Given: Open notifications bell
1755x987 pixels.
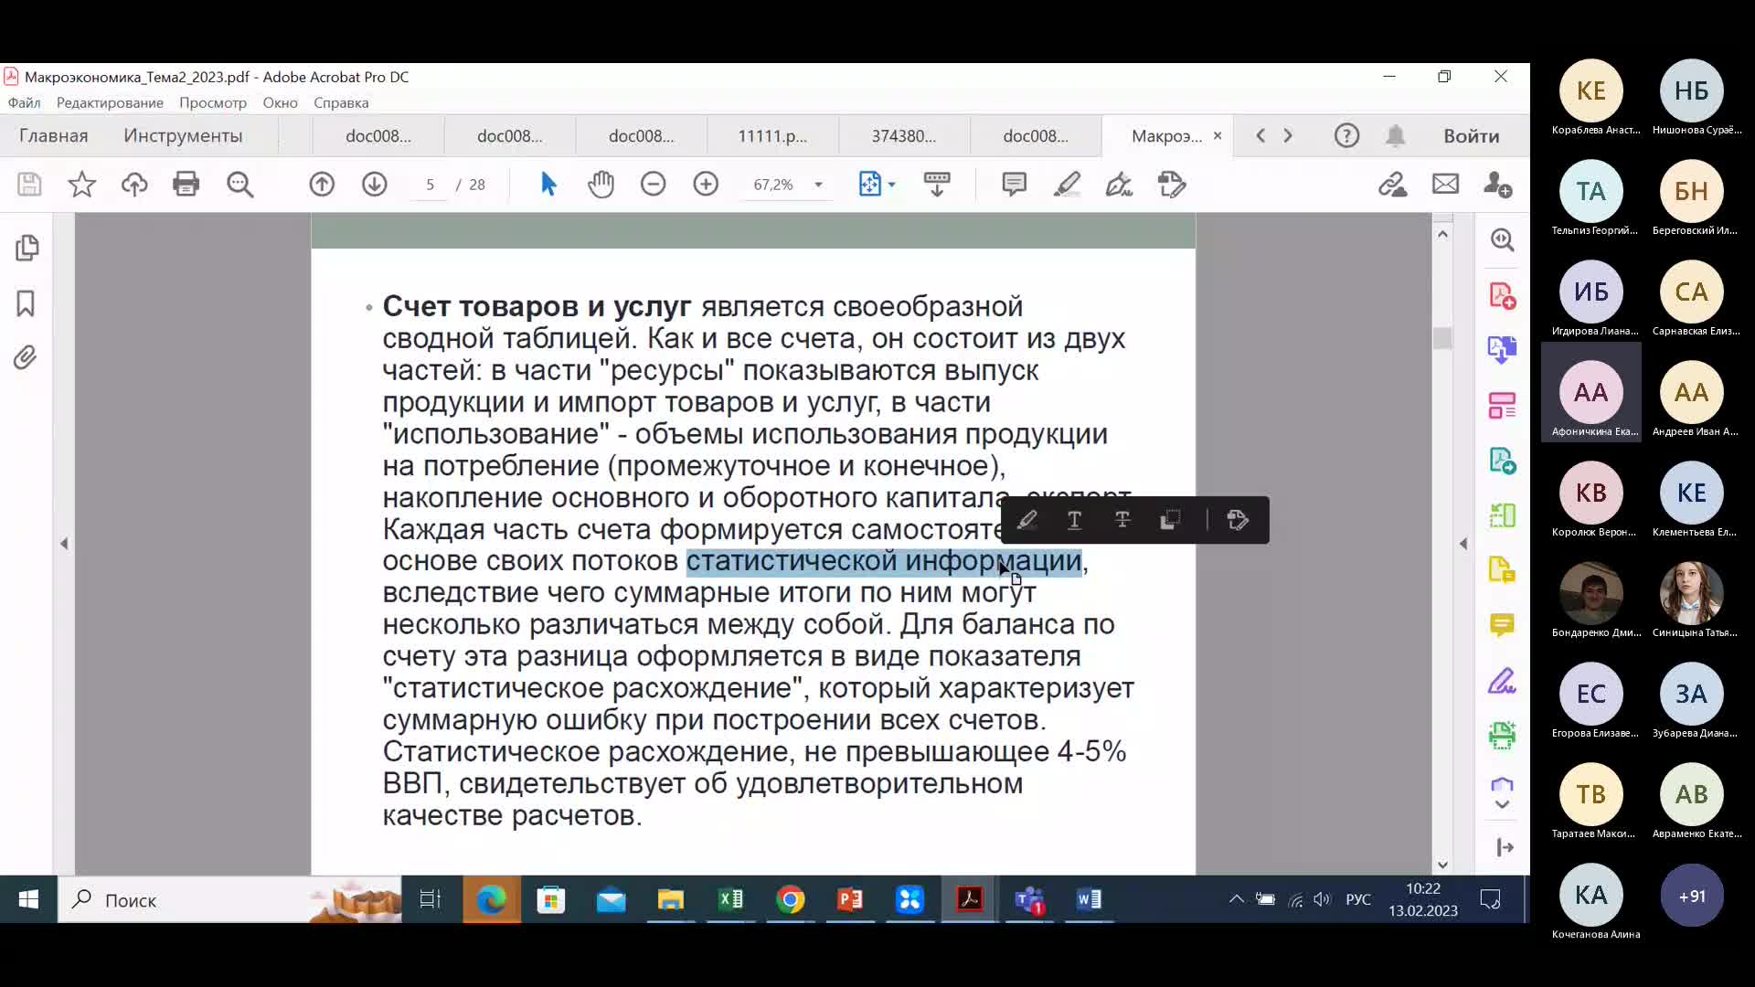Looking at the screenshot, I should tap(1395, 135).
